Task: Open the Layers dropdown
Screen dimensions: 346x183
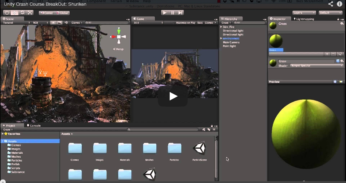Action: [304, 13]
